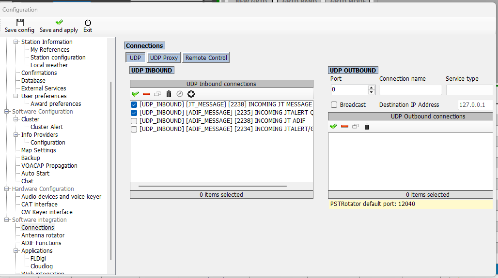Increase the outbound Port value with up arrow
498x278 pixels.
pyautogui.click(x=371, y=88)
